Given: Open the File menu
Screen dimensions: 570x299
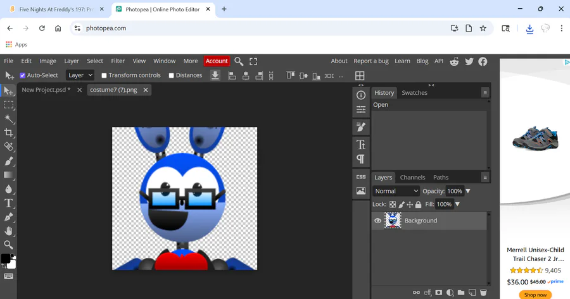Looking at the screenshot, I should (x=8, y=61).
